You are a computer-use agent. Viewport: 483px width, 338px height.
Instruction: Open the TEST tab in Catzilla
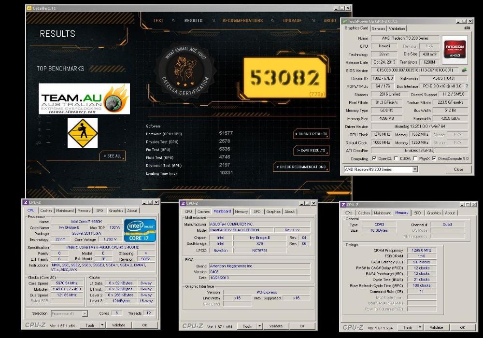click(x=158, y=21)
